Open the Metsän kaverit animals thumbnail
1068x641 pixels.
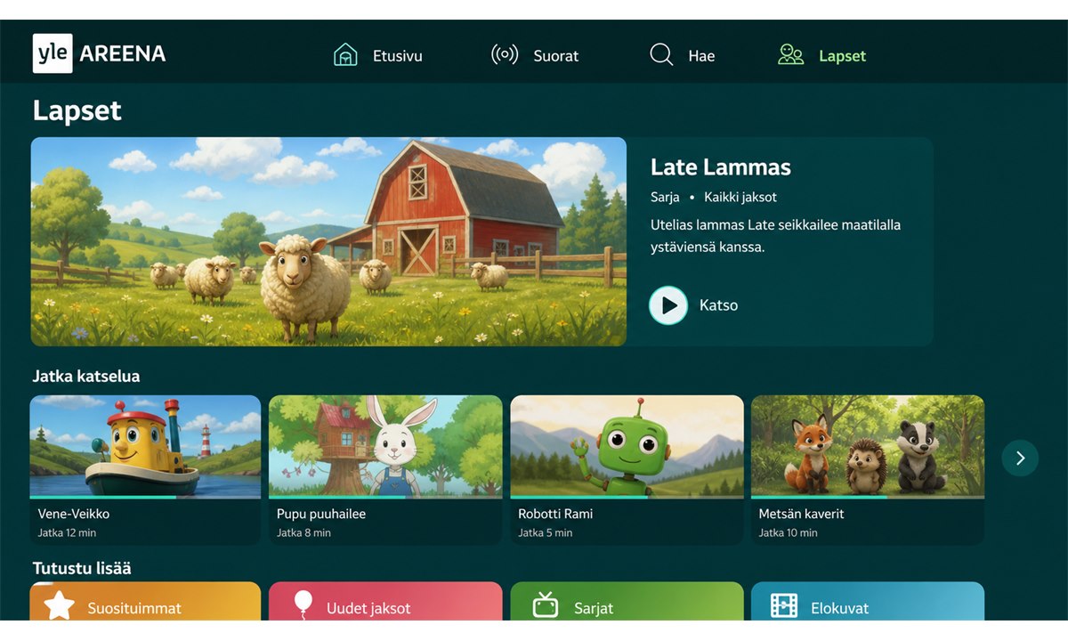(868, 445)
